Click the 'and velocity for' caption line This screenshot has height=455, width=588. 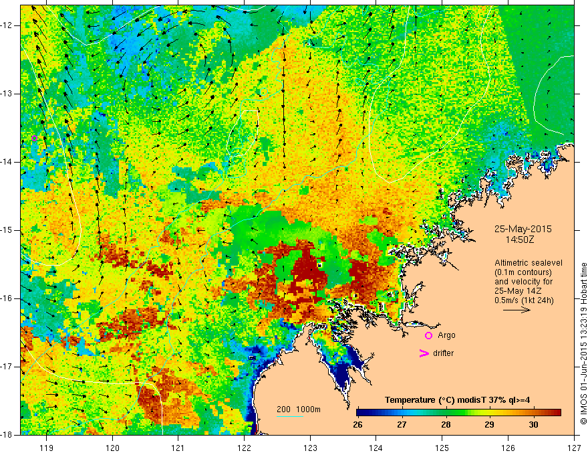524,282
